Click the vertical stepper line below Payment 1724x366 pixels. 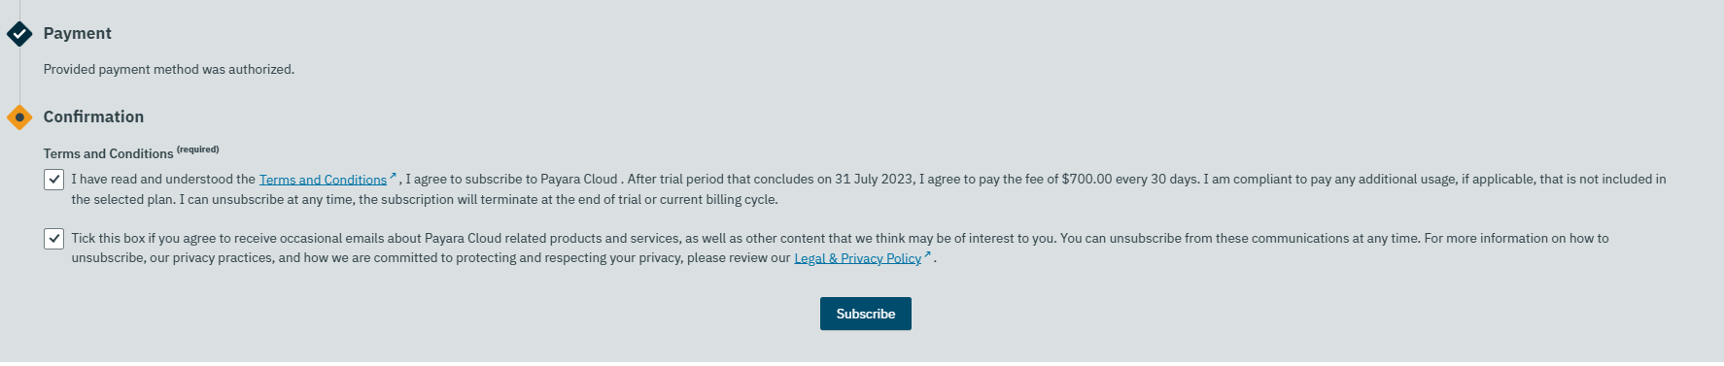[x=19, y=76]
